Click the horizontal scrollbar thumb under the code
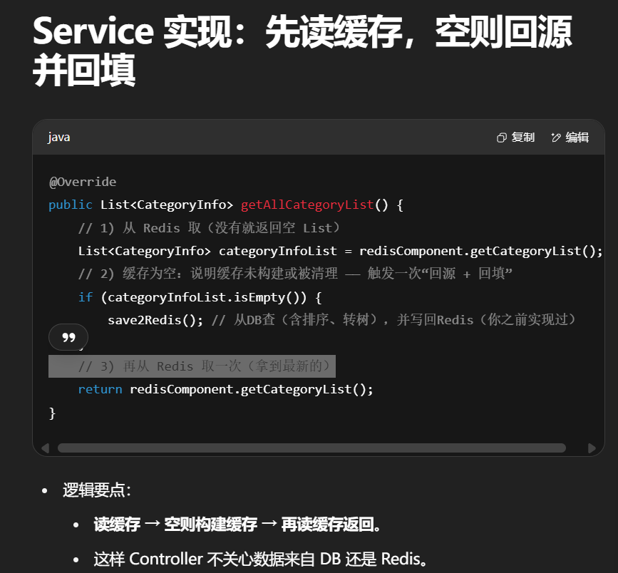Viewport: 618px width, 573px height. coord(311,448)
